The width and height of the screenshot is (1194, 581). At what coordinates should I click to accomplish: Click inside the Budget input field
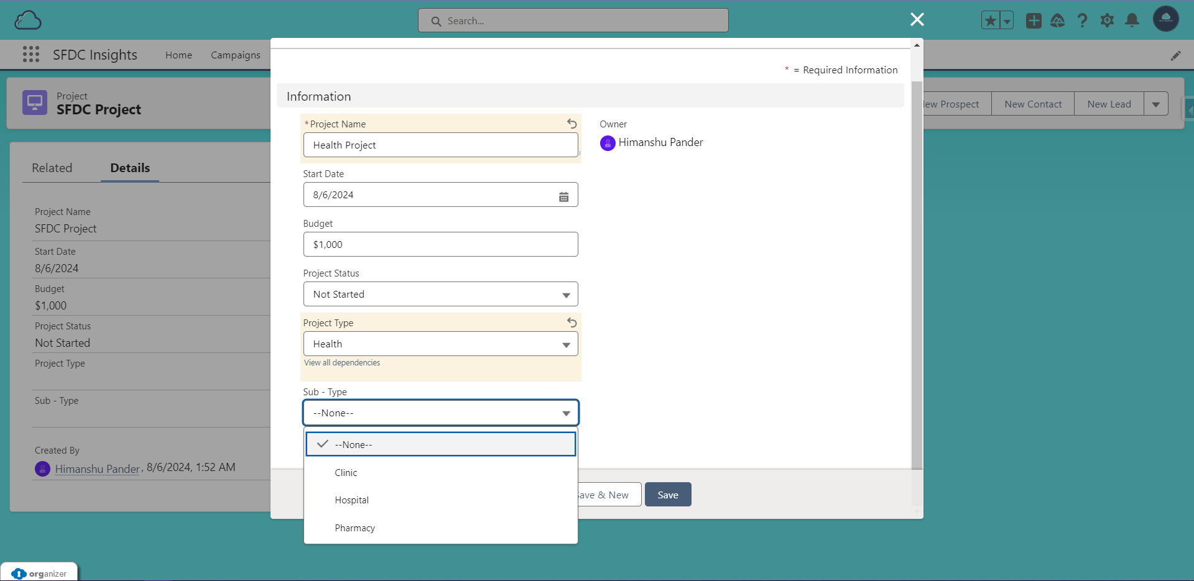pos(440,244)
